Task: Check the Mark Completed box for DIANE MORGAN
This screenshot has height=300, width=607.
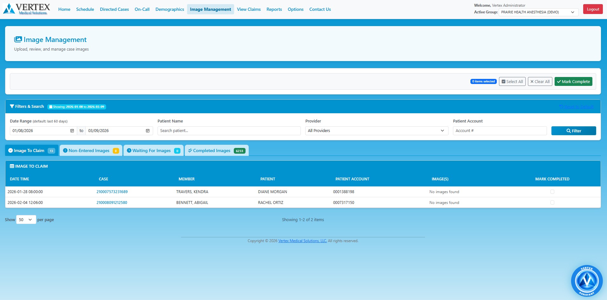Action: coord(552,192)
